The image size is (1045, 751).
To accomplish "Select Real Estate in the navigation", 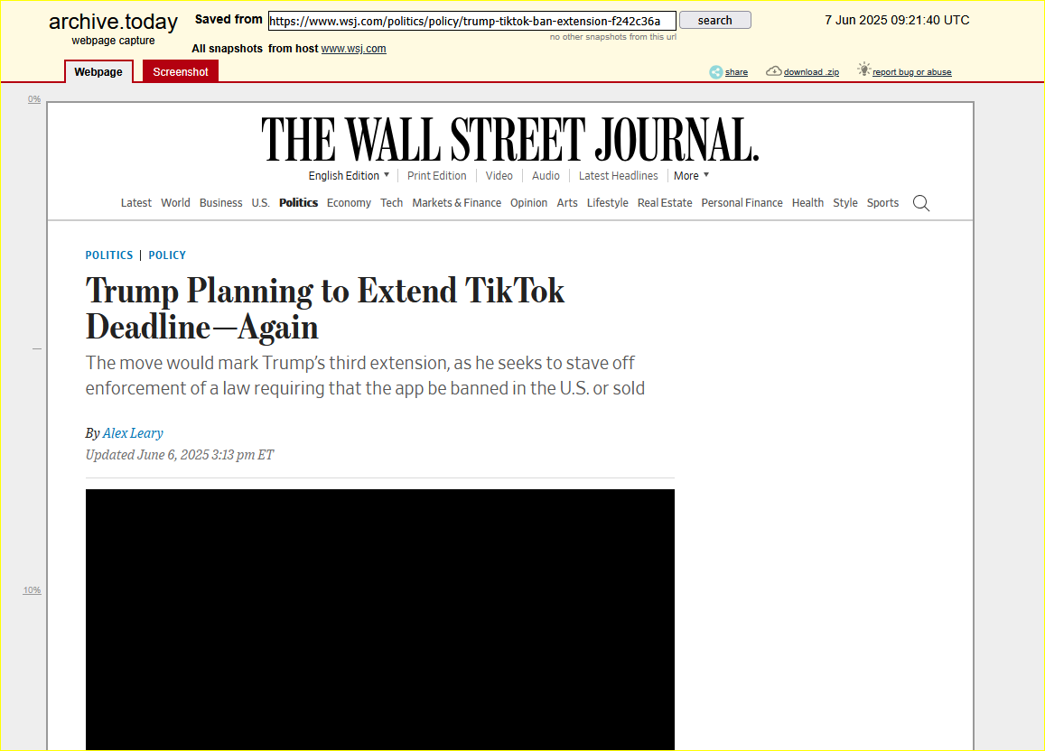I will point(665,203).
